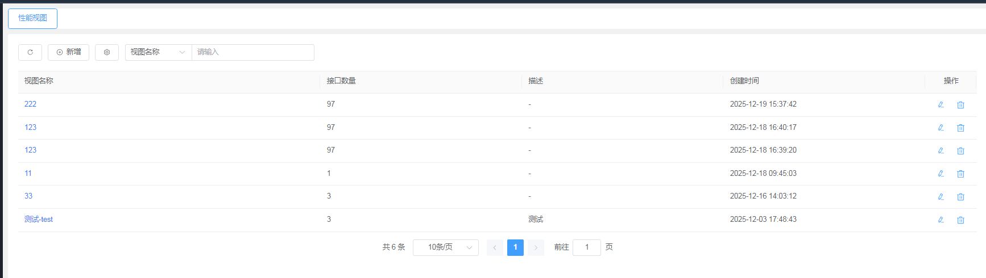Click interface count 1 in row 11

coord(329,173)
